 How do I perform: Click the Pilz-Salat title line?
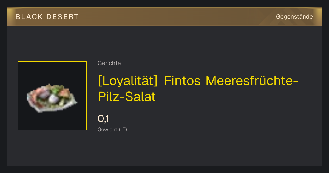coord(127,97)
